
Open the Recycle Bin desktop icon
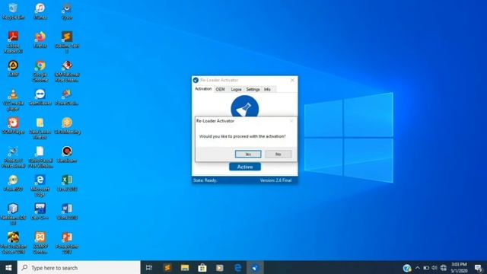(13, 11)
